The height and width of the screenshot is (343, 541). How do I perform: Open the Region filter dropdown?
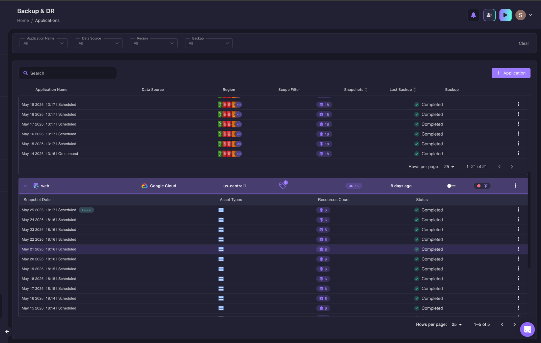pyautogui.click(x=153, y=43)
